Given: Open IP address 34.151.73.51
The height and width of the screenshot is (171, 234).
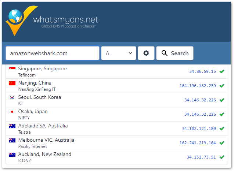Looking at the screenshot, I should click(x=201, y=157).
